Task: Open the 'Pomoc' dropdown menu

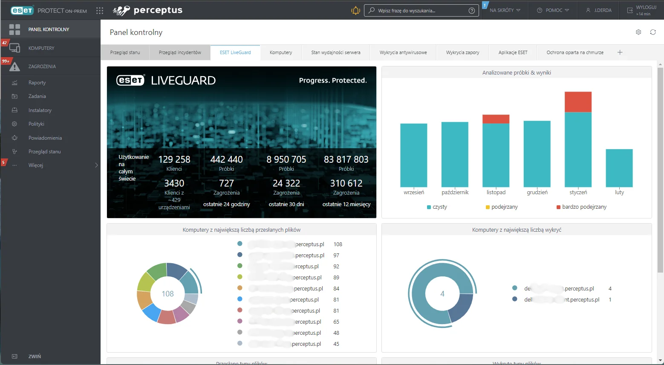Action: click(553, 10)
